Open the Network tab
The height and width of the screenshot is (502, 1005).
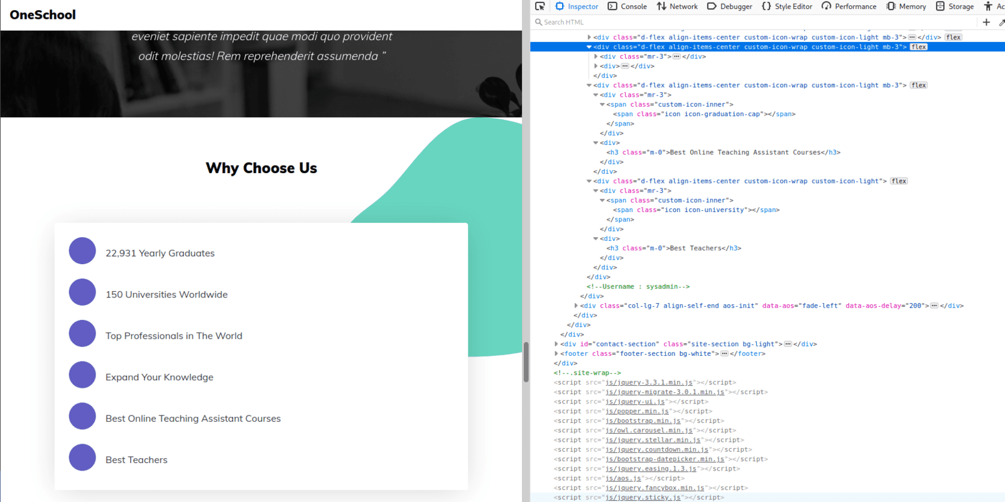pos(677,6)
